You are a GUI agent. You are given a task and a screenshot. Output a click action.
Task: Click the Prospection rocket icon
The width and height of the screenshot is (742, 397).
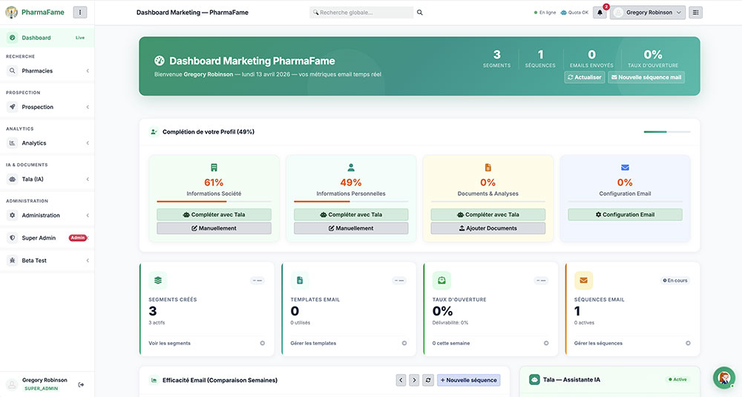[x=13, y=107]
